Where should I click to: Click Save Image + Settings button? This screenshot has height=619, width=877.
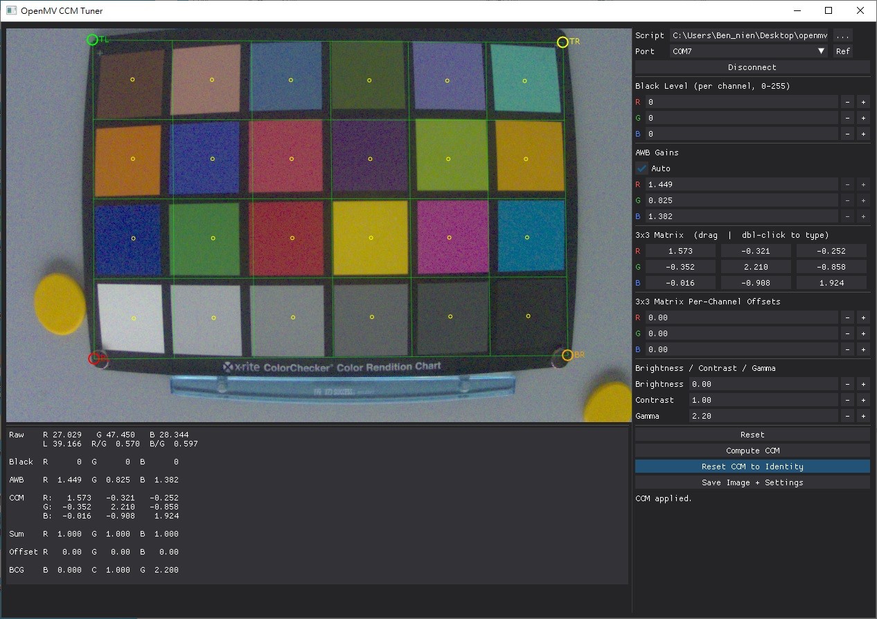pos(752,482)
